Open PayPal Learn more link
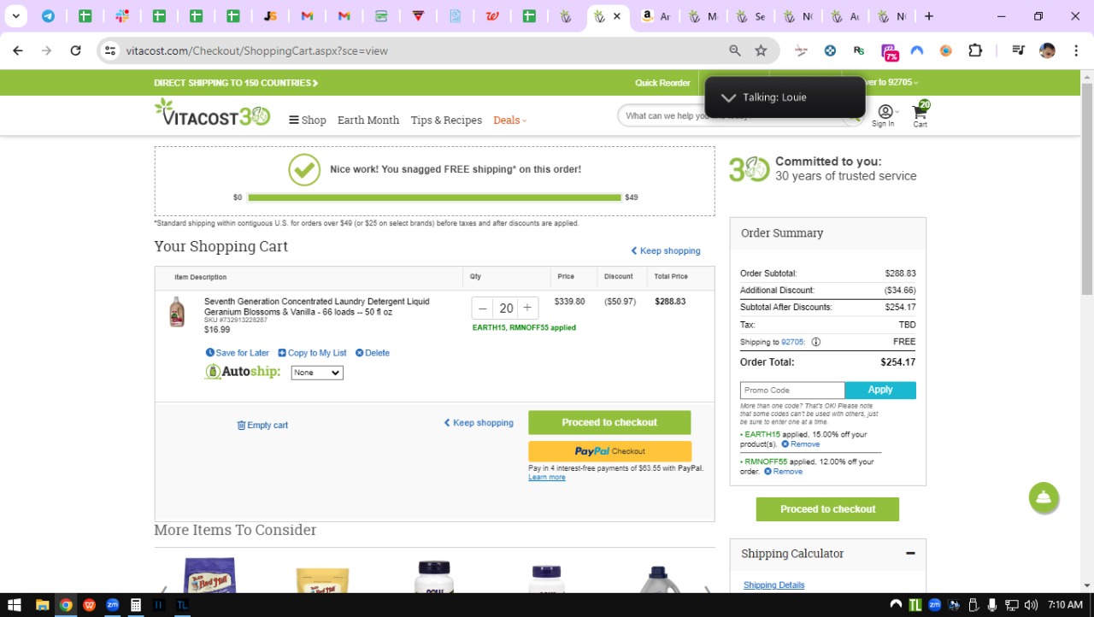Screen dimensions: 1094x617 tap(547, 477)
